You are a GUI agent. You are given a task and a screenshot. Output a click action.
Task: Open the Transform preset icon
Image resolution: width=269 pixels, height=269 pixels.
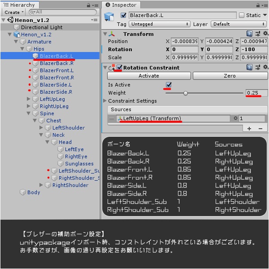[258, 34]
